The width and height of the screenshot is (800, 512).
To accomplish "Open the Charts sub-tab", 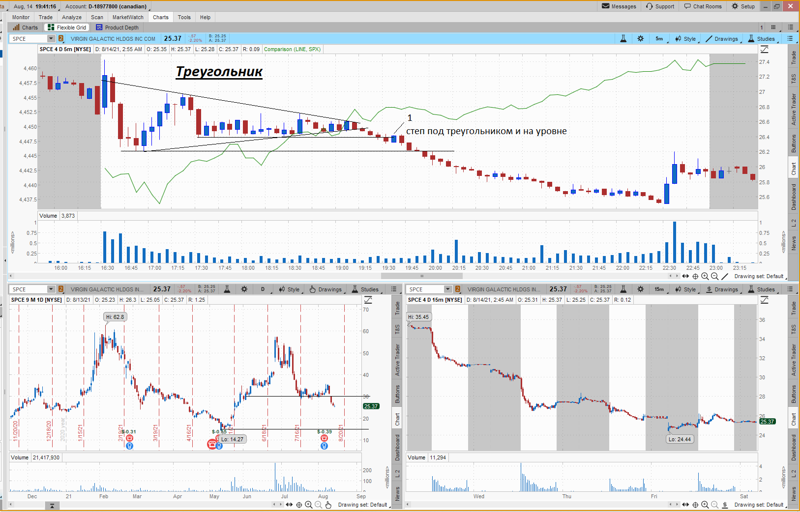I will click(x=26, y=28).
